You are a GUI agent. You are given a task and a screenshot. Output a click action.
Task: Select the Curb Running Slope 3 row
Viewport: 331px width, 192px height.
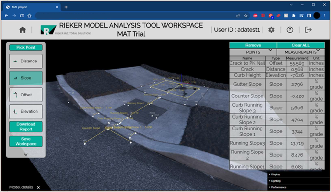277,108
